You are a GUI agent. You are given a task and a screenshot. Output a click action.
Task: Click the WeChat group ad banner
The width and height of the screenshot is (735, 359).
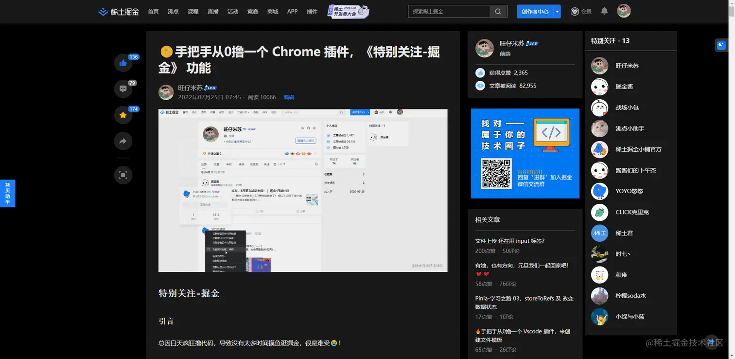point(525,153)
